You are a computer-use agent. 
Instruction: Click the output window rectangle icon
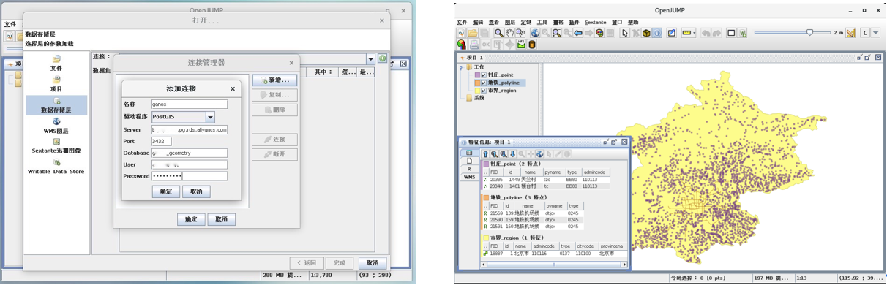pos(731,33)
